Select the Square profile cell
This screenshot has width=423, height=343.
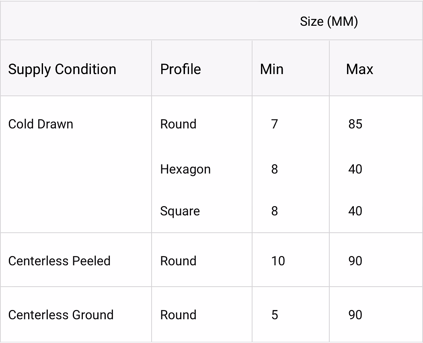pyautogui.click(x=180, y=211)
